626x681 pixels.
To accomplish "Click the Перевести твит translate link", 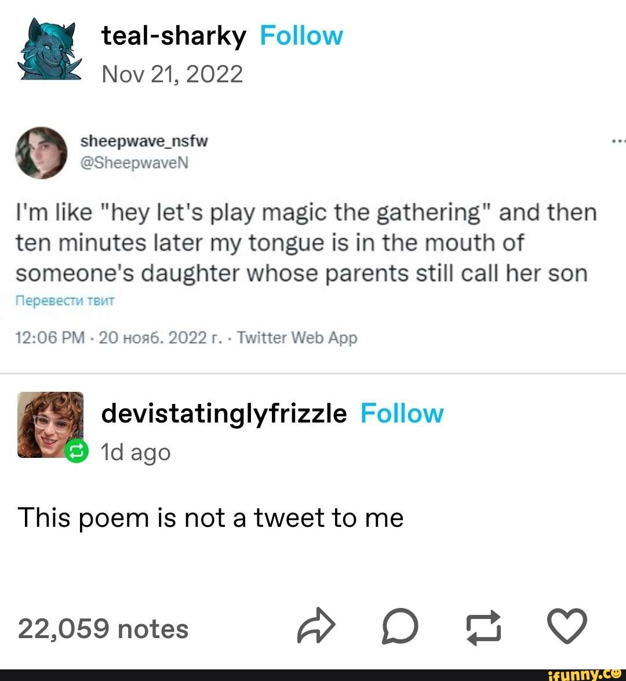I will point(65,301).
